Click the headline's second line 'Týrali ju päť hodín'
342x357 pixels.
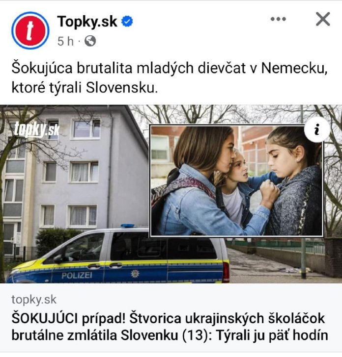(x=272, y=335)
